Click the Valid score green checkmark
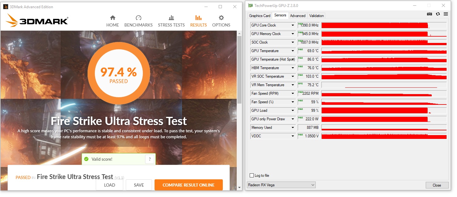Screen dimensions: 457x197 point(86,159)
